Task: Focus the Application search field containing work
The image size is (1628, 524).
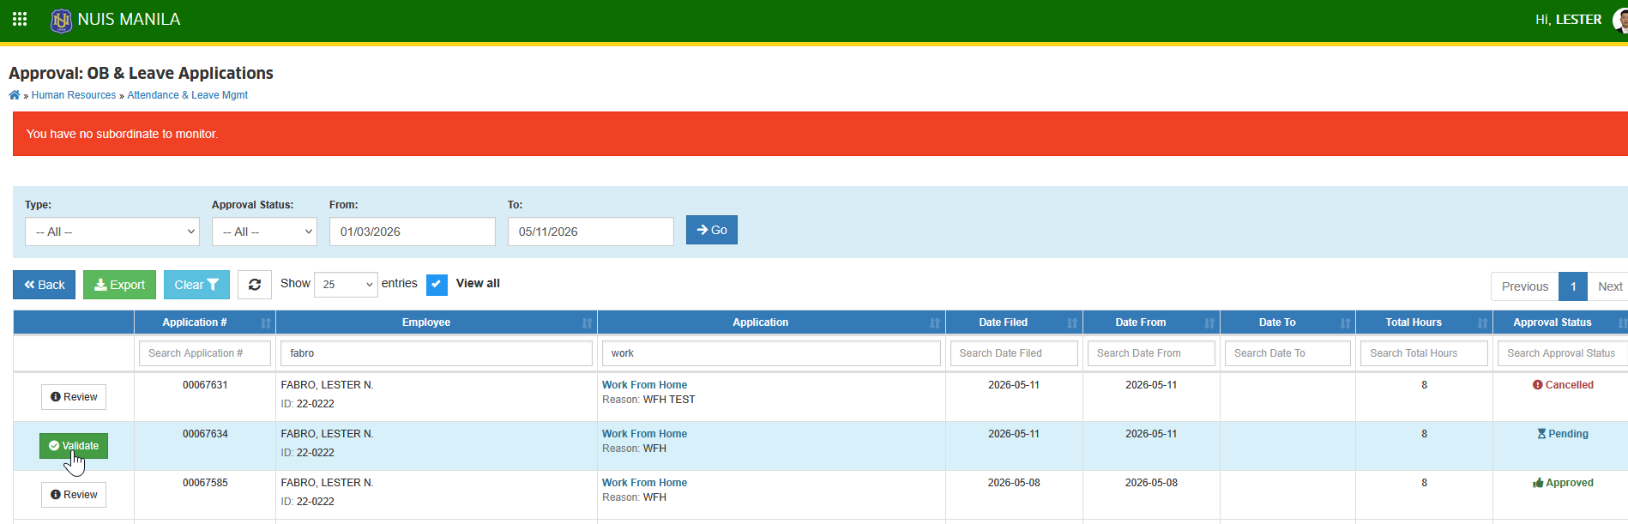Action: 771,353
